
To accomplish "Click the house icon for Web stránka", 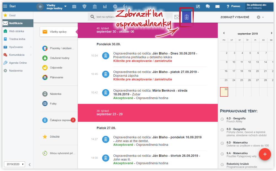I will [x=6, y=31].
